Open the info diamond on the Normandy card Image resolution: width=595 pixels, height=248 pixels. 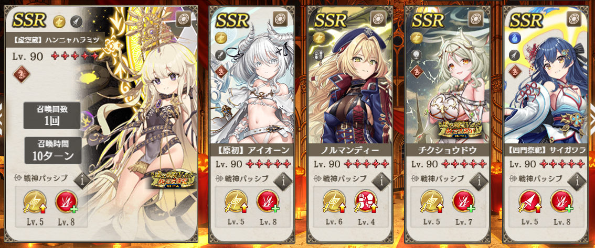point(380,181)
